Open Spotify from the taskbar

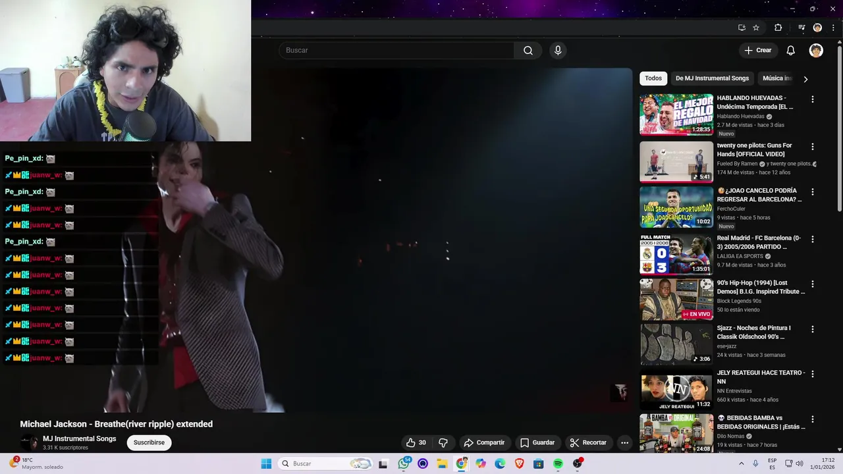coord(558,463)
